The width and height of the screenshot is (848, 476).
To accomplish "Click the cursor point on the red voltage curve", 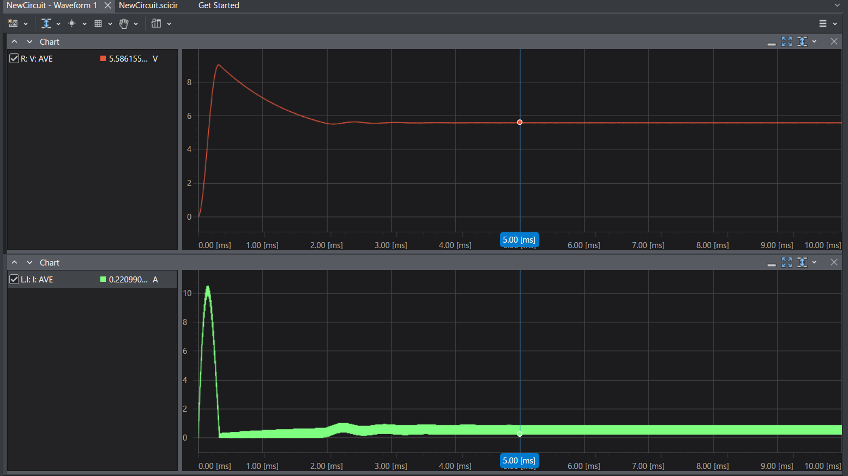I will pyautogui.click(x=520, y=122).
